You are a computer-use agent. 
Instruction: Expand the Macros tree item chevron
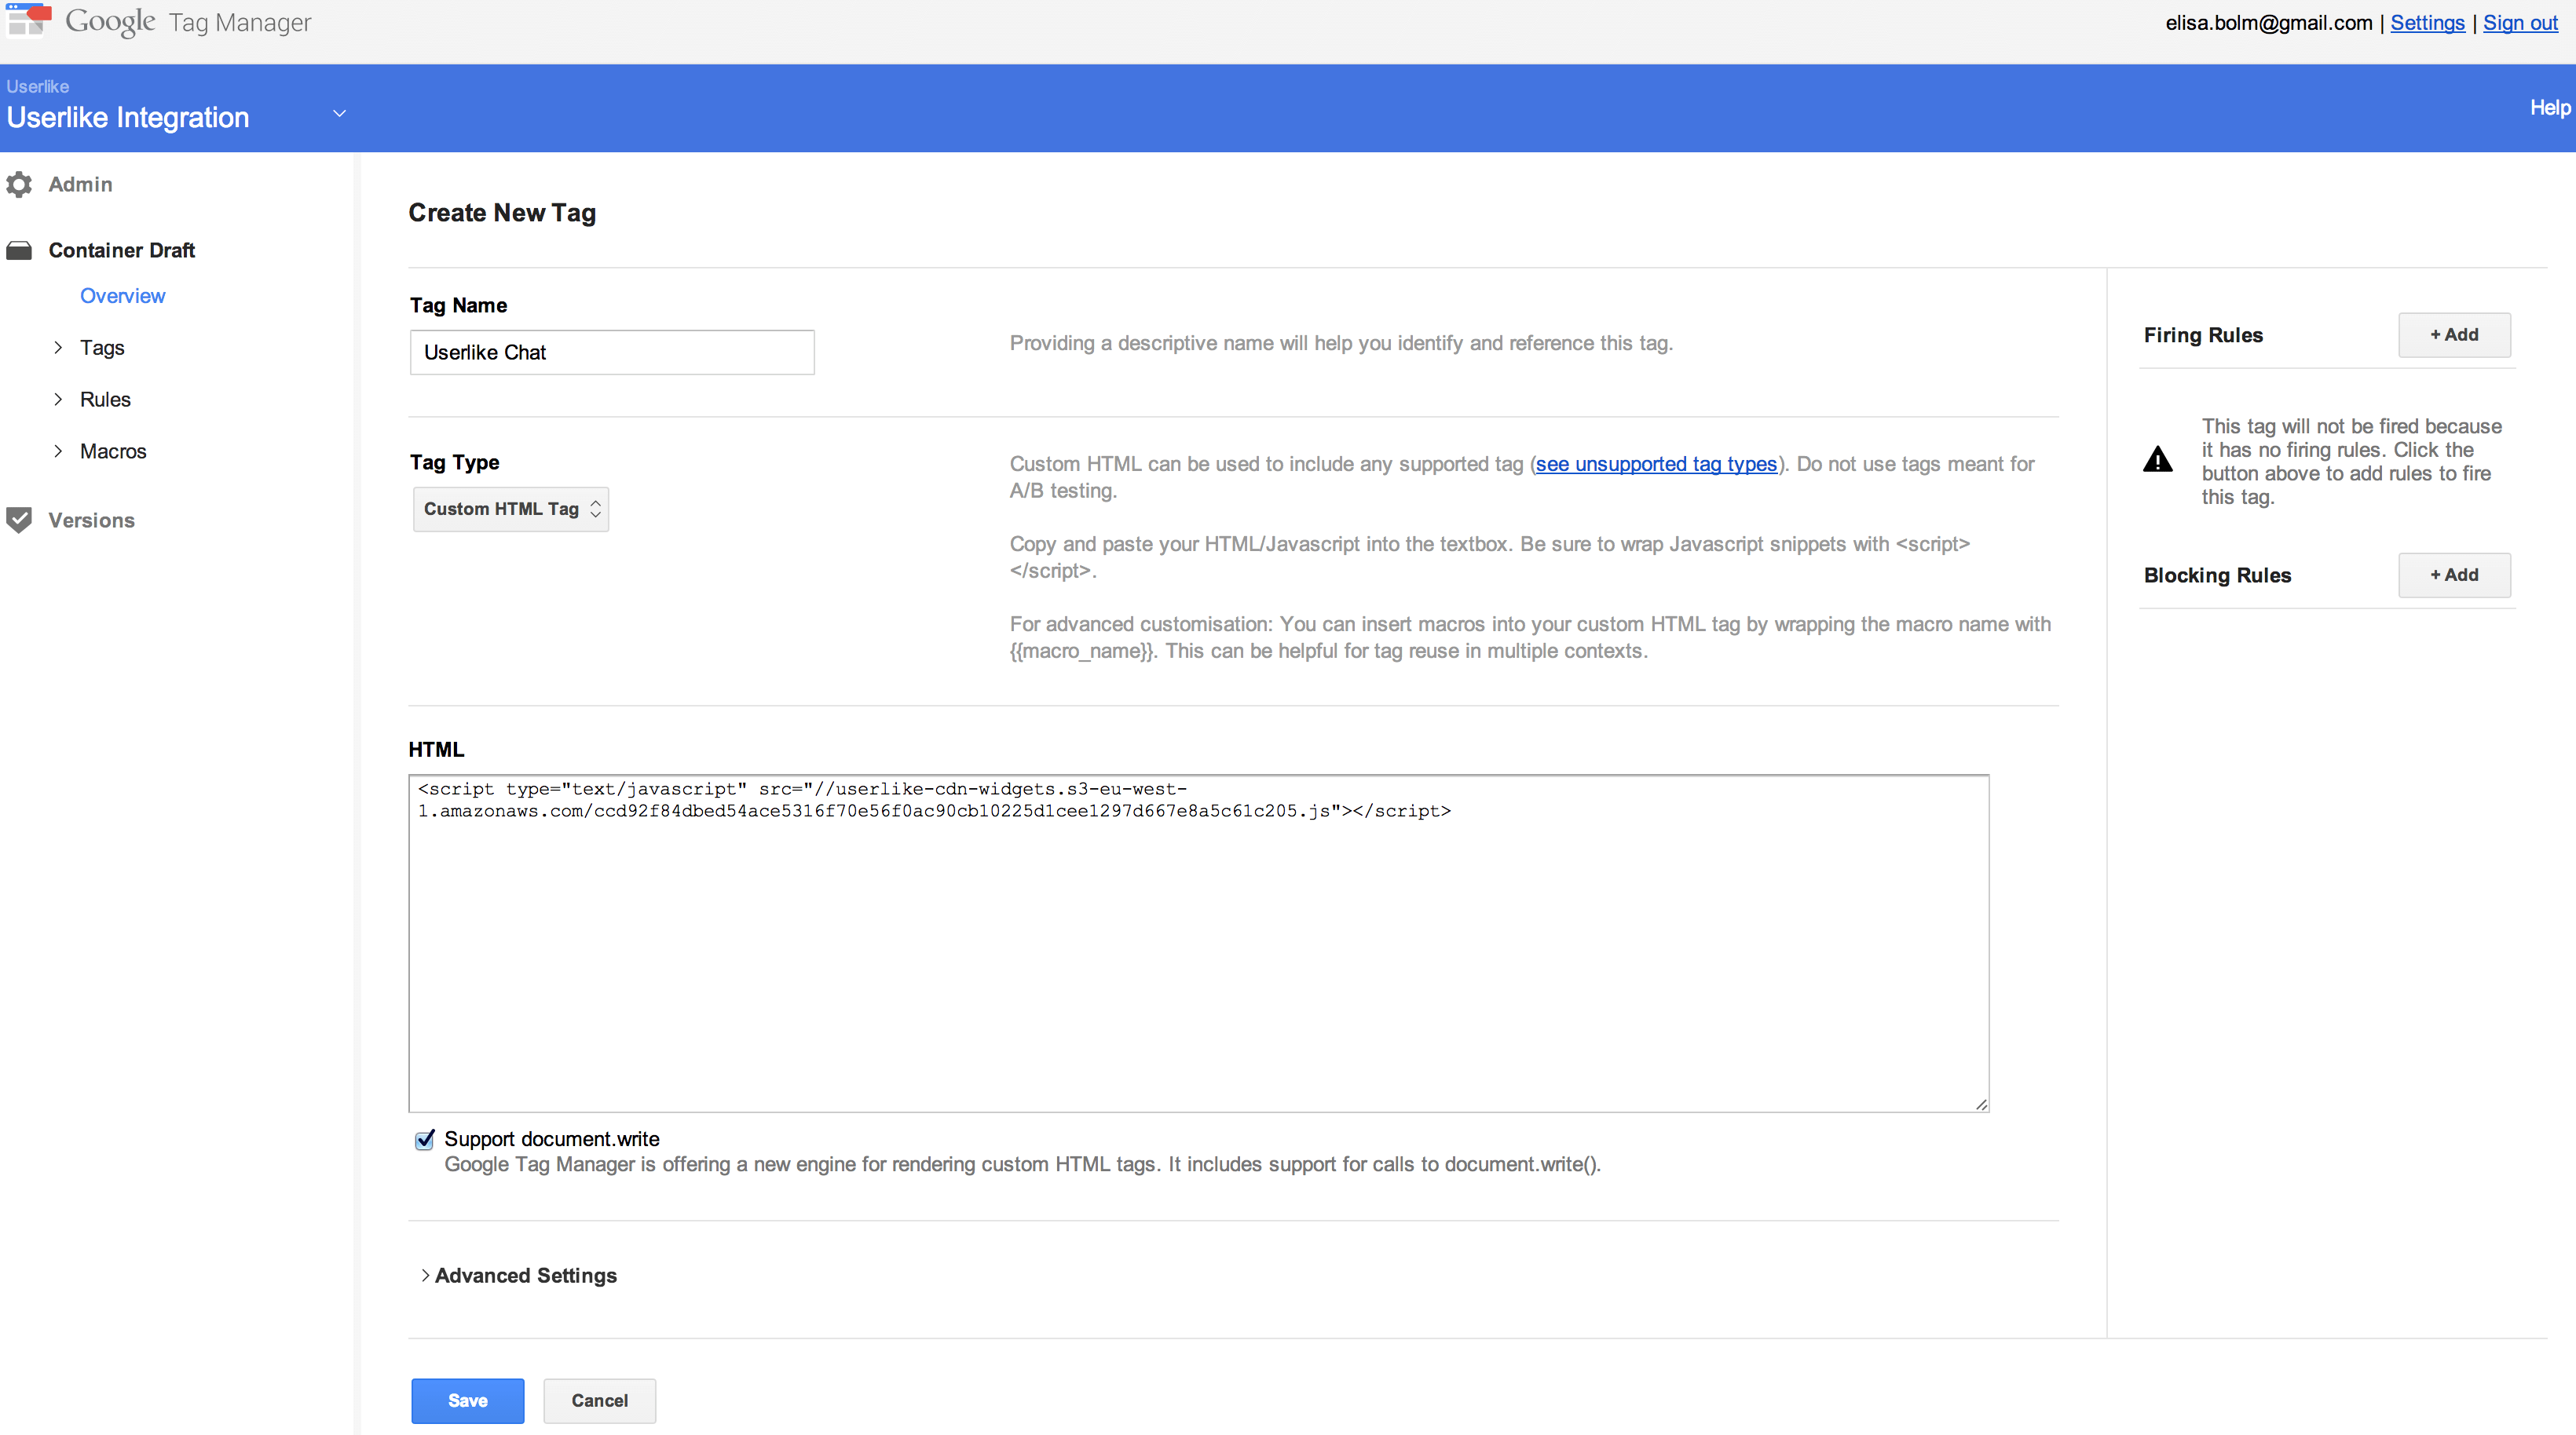pos(58,451)
